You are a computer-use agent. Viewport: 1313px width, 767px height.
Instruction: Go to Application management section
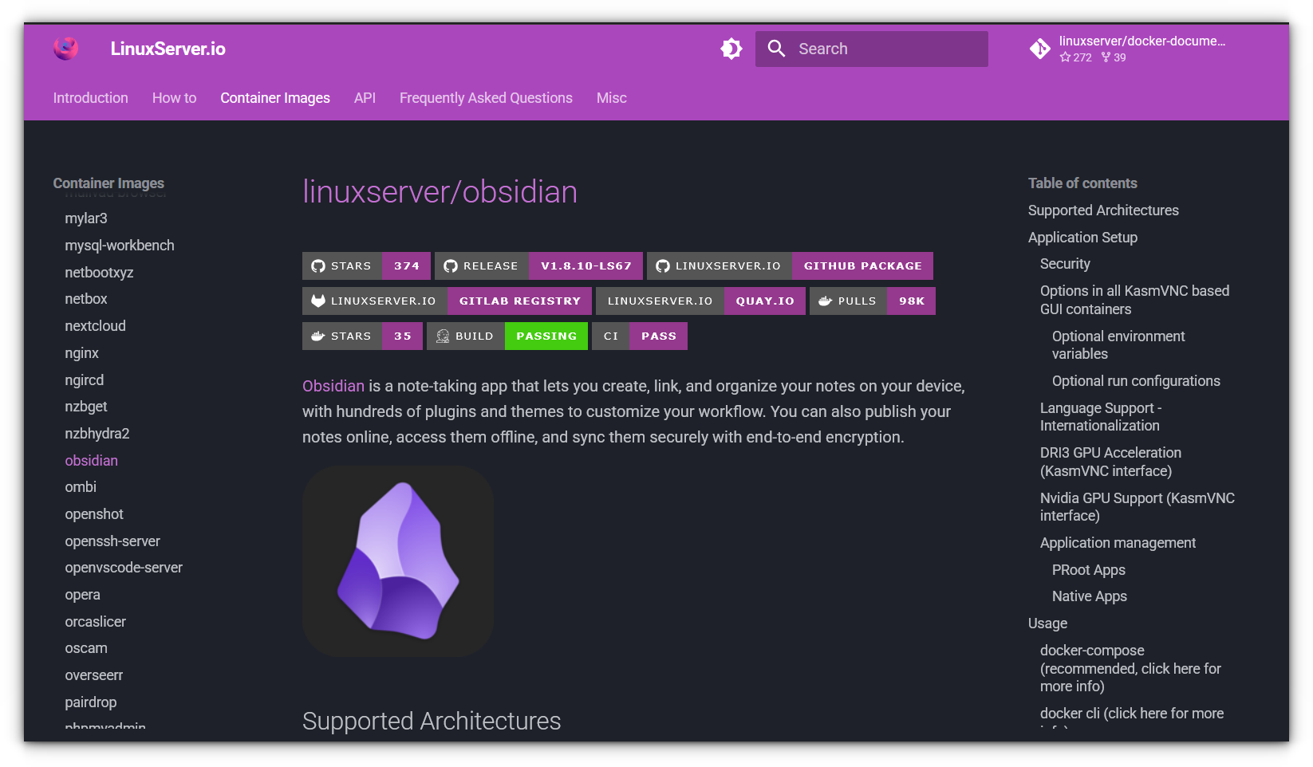[x=1118, y=543]
